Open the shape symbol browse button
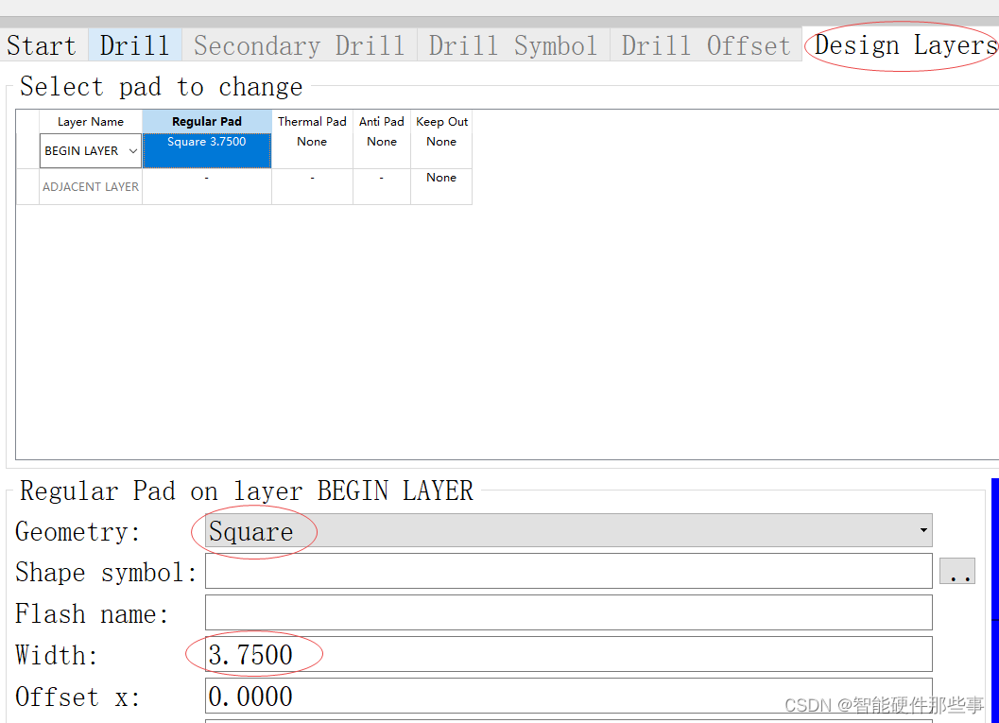 [957, 570]
